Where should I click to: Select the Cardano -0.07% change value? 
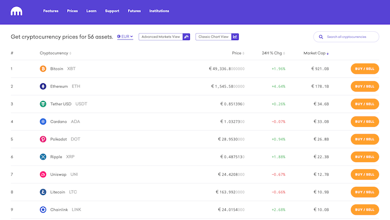(x=278, y=122)
